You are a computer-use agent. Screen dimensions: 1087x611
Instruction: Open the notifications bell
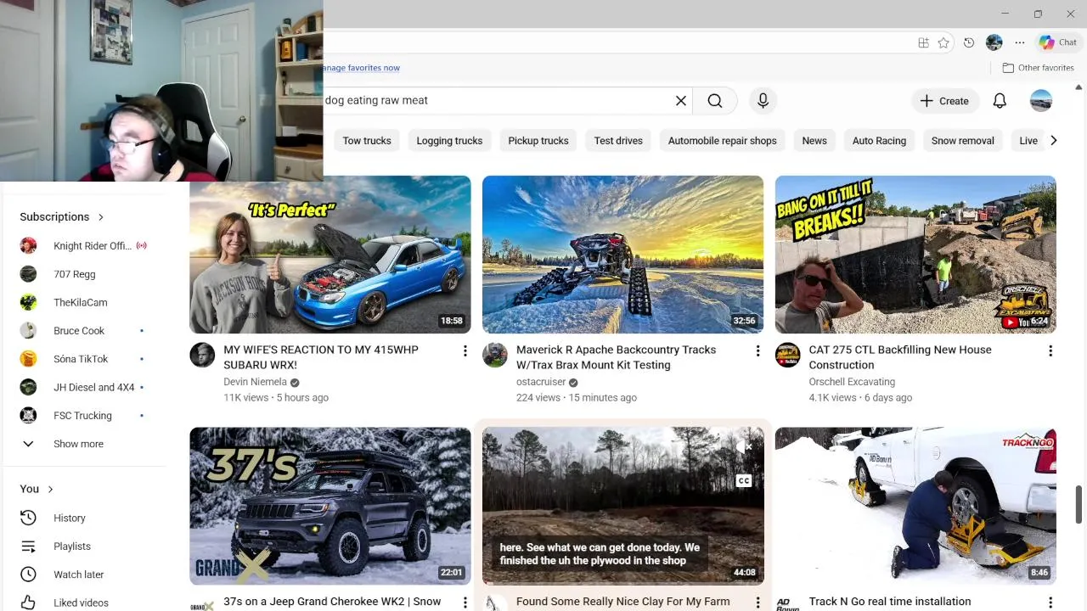point(1000,101)
